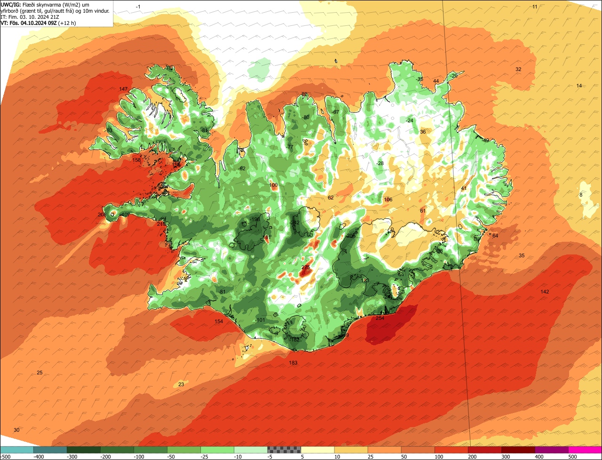Click the value 106 on the map
Image resolution: width=602 pixels, height=460 pixels.
click(x=388, y=200)
